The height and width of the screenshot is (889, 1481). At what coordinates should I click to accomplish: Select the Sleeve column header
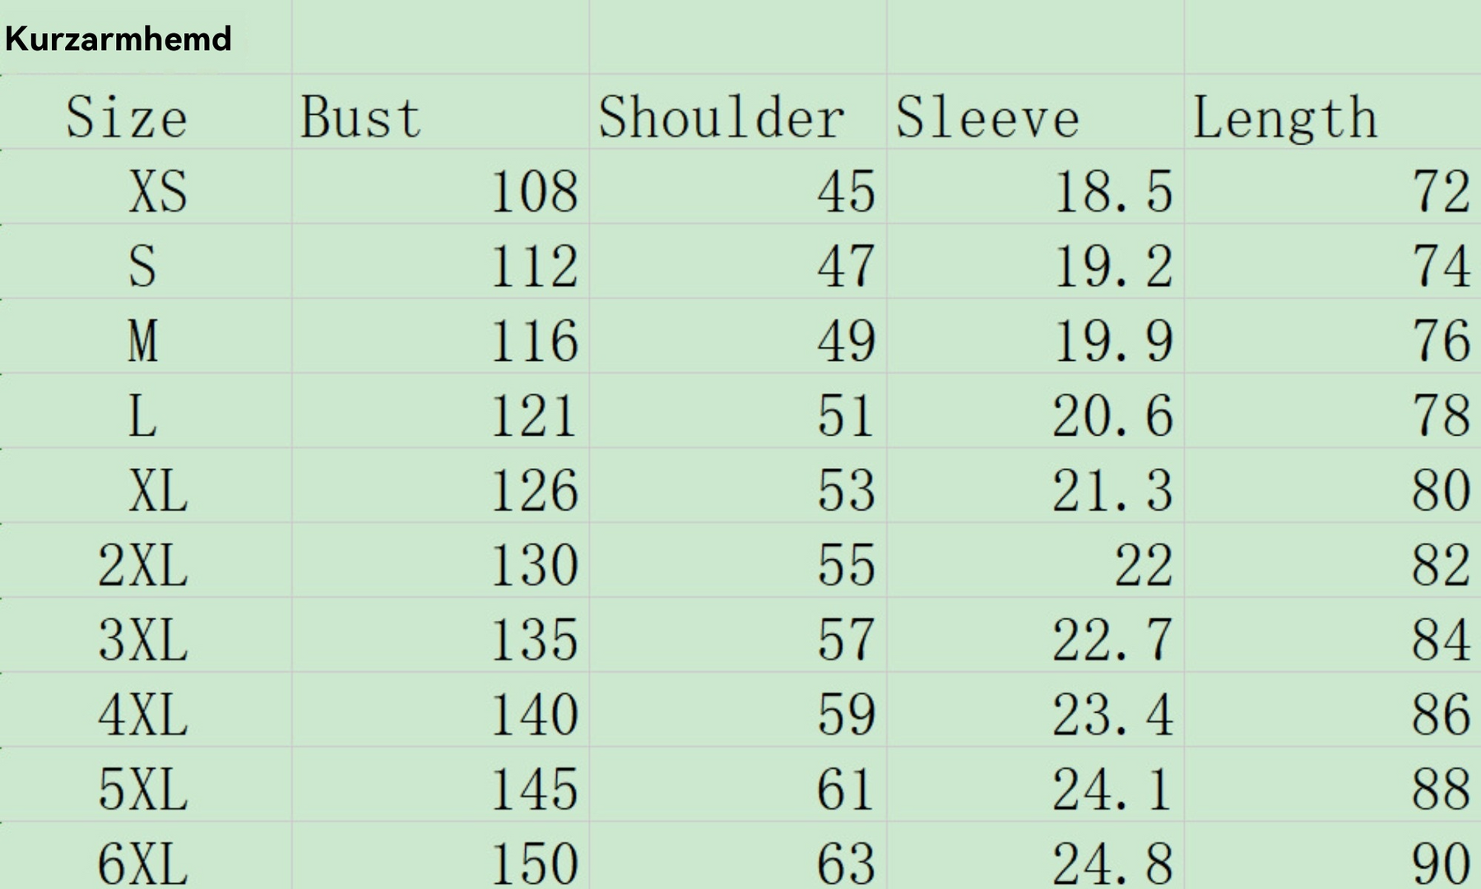(x=1036, y=112)
